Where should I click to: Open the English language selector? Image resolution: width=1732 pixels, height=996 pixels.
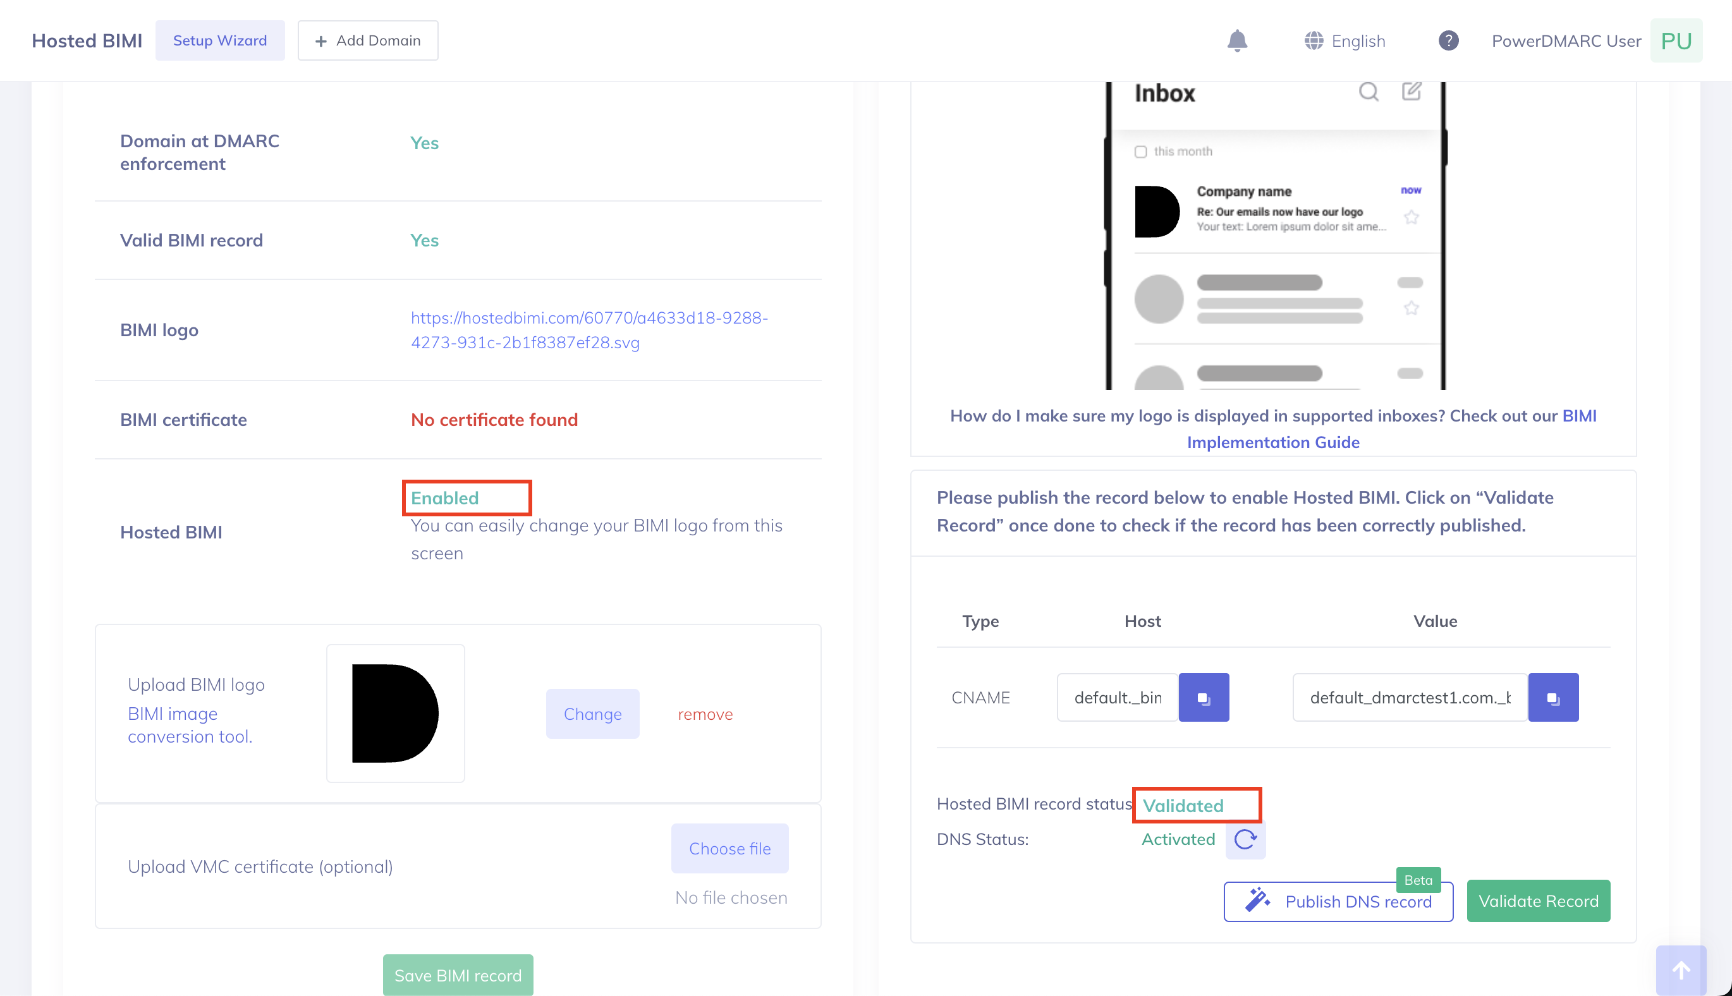[1344, 41]
